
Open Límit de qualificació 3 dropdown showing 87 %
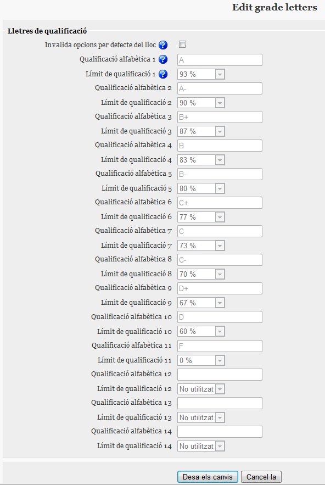tap(201, 131)
